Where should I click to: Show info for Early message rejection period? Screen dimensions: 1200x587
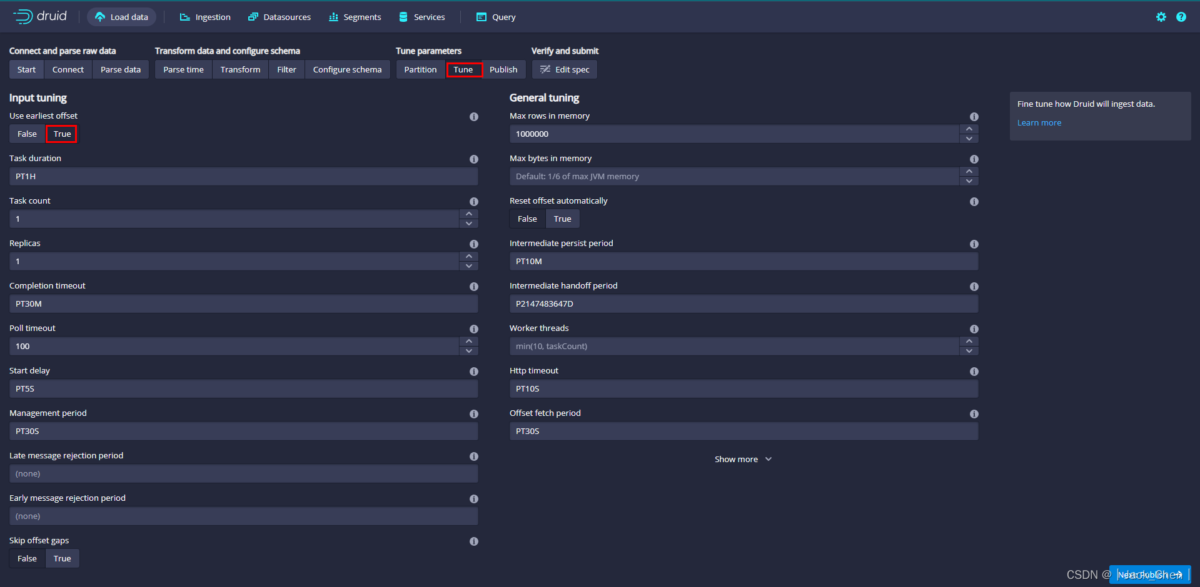pos(474,499)
